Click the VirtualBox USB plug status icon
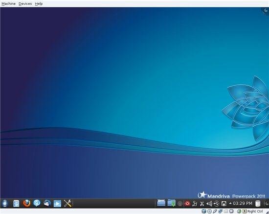Viewport: 269px width, 214px height. tap(215, 211)
